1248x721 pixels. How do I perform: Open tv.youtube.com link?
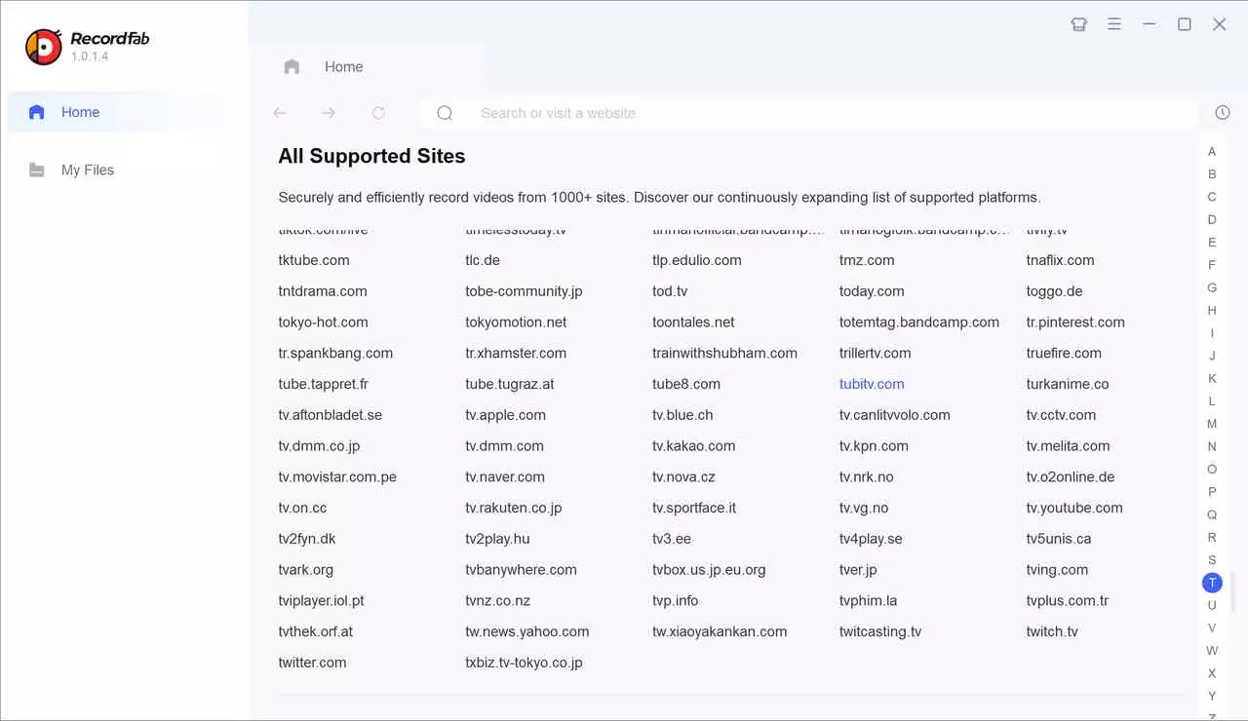[1074, 508]
